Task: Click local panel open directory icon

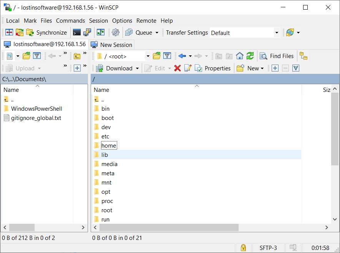Action: coord(27,56)
